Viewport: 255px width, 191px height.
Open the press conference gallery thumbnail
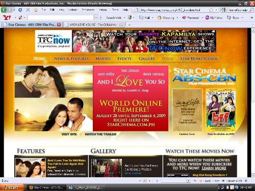(x=107, y=168)
